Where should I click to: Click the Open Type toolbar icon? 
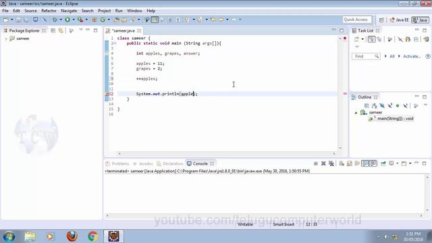pos(117,20)
